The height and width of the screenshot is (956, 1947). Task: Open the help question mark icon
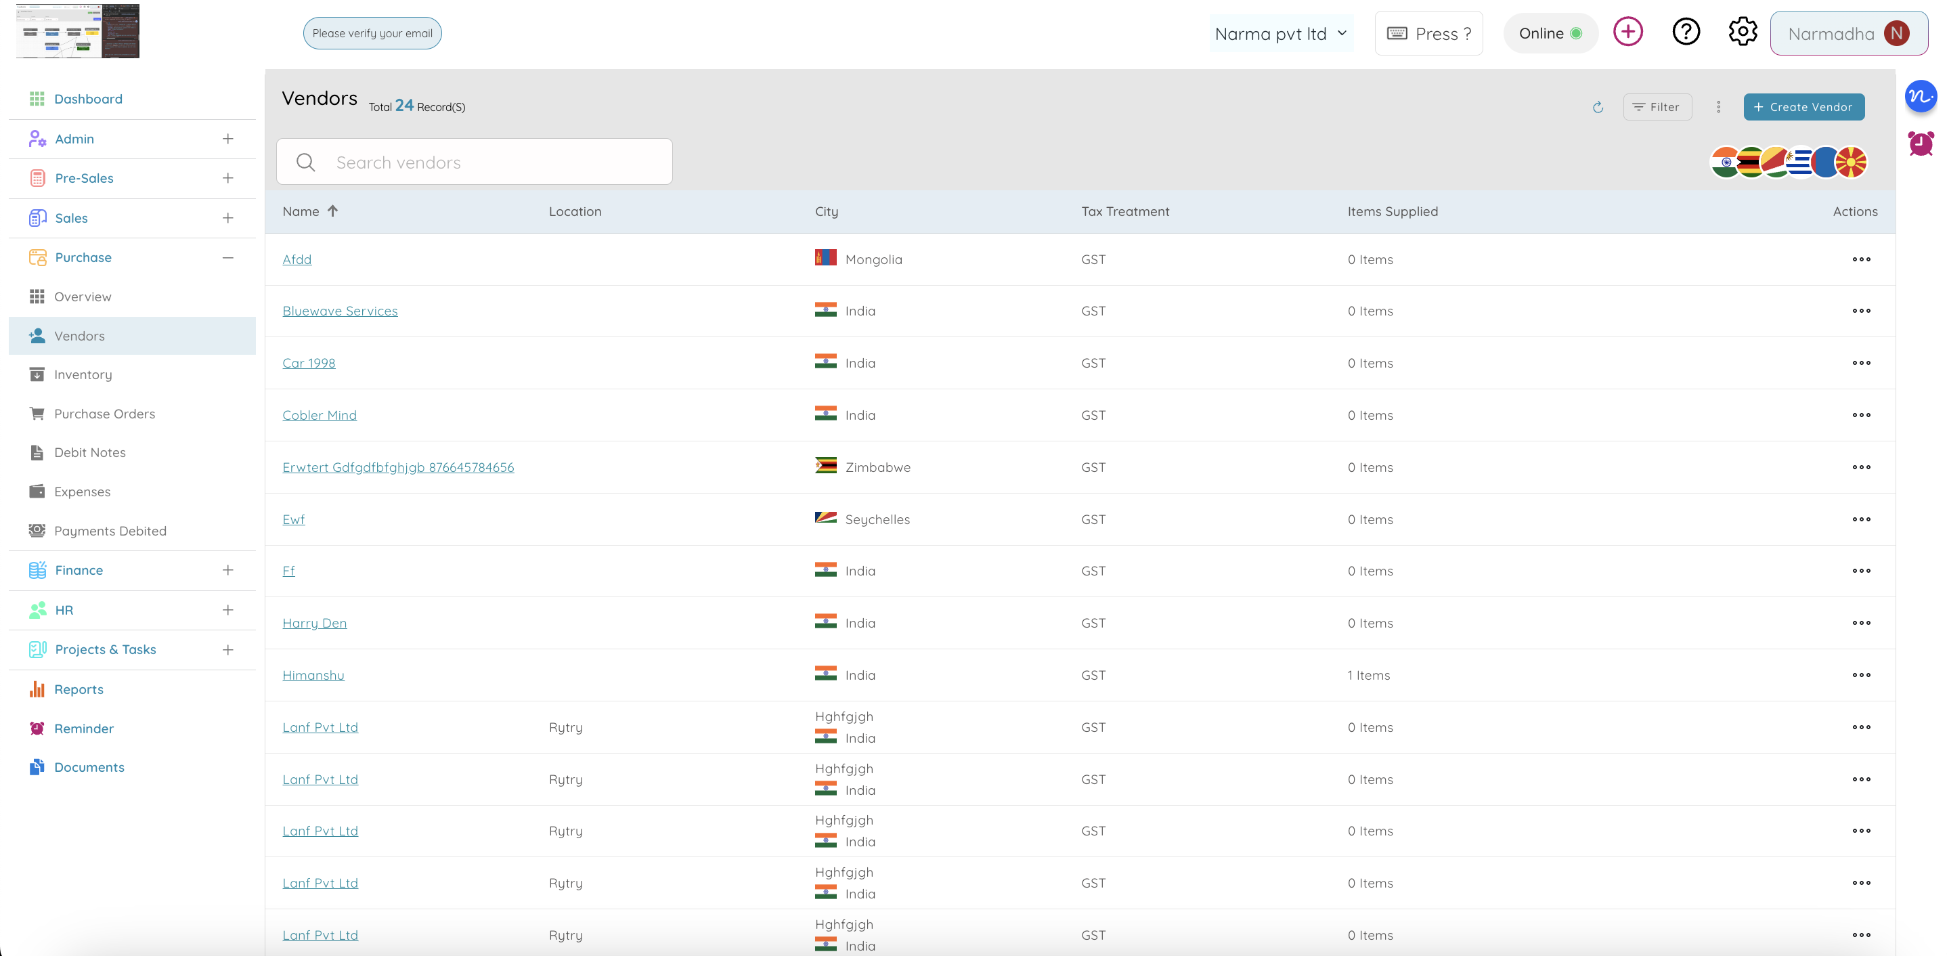1686,32
